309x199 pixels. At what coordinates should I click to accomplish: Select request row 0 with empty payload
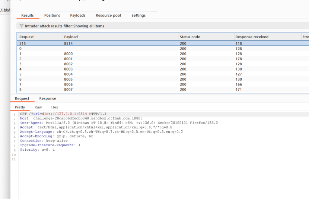pos(163,49)
